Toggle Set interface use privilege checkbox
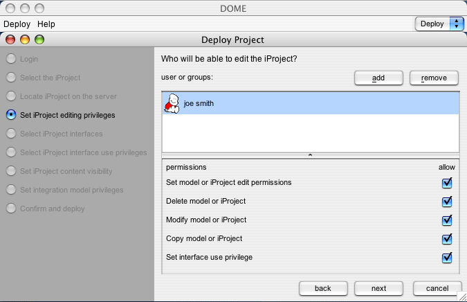The image size is (467, 302). [x=447, y=258]
